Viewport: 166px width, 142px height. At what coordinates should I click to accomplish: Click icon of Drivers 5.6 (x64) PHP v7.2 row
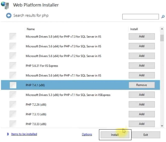click(13, 56)
